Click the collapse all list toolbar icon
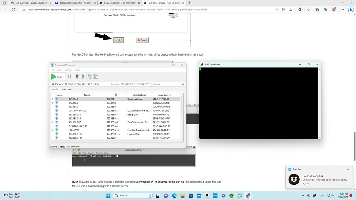This screenshot has width=356, height=200. pyautogui.click(x=96, y=77)
